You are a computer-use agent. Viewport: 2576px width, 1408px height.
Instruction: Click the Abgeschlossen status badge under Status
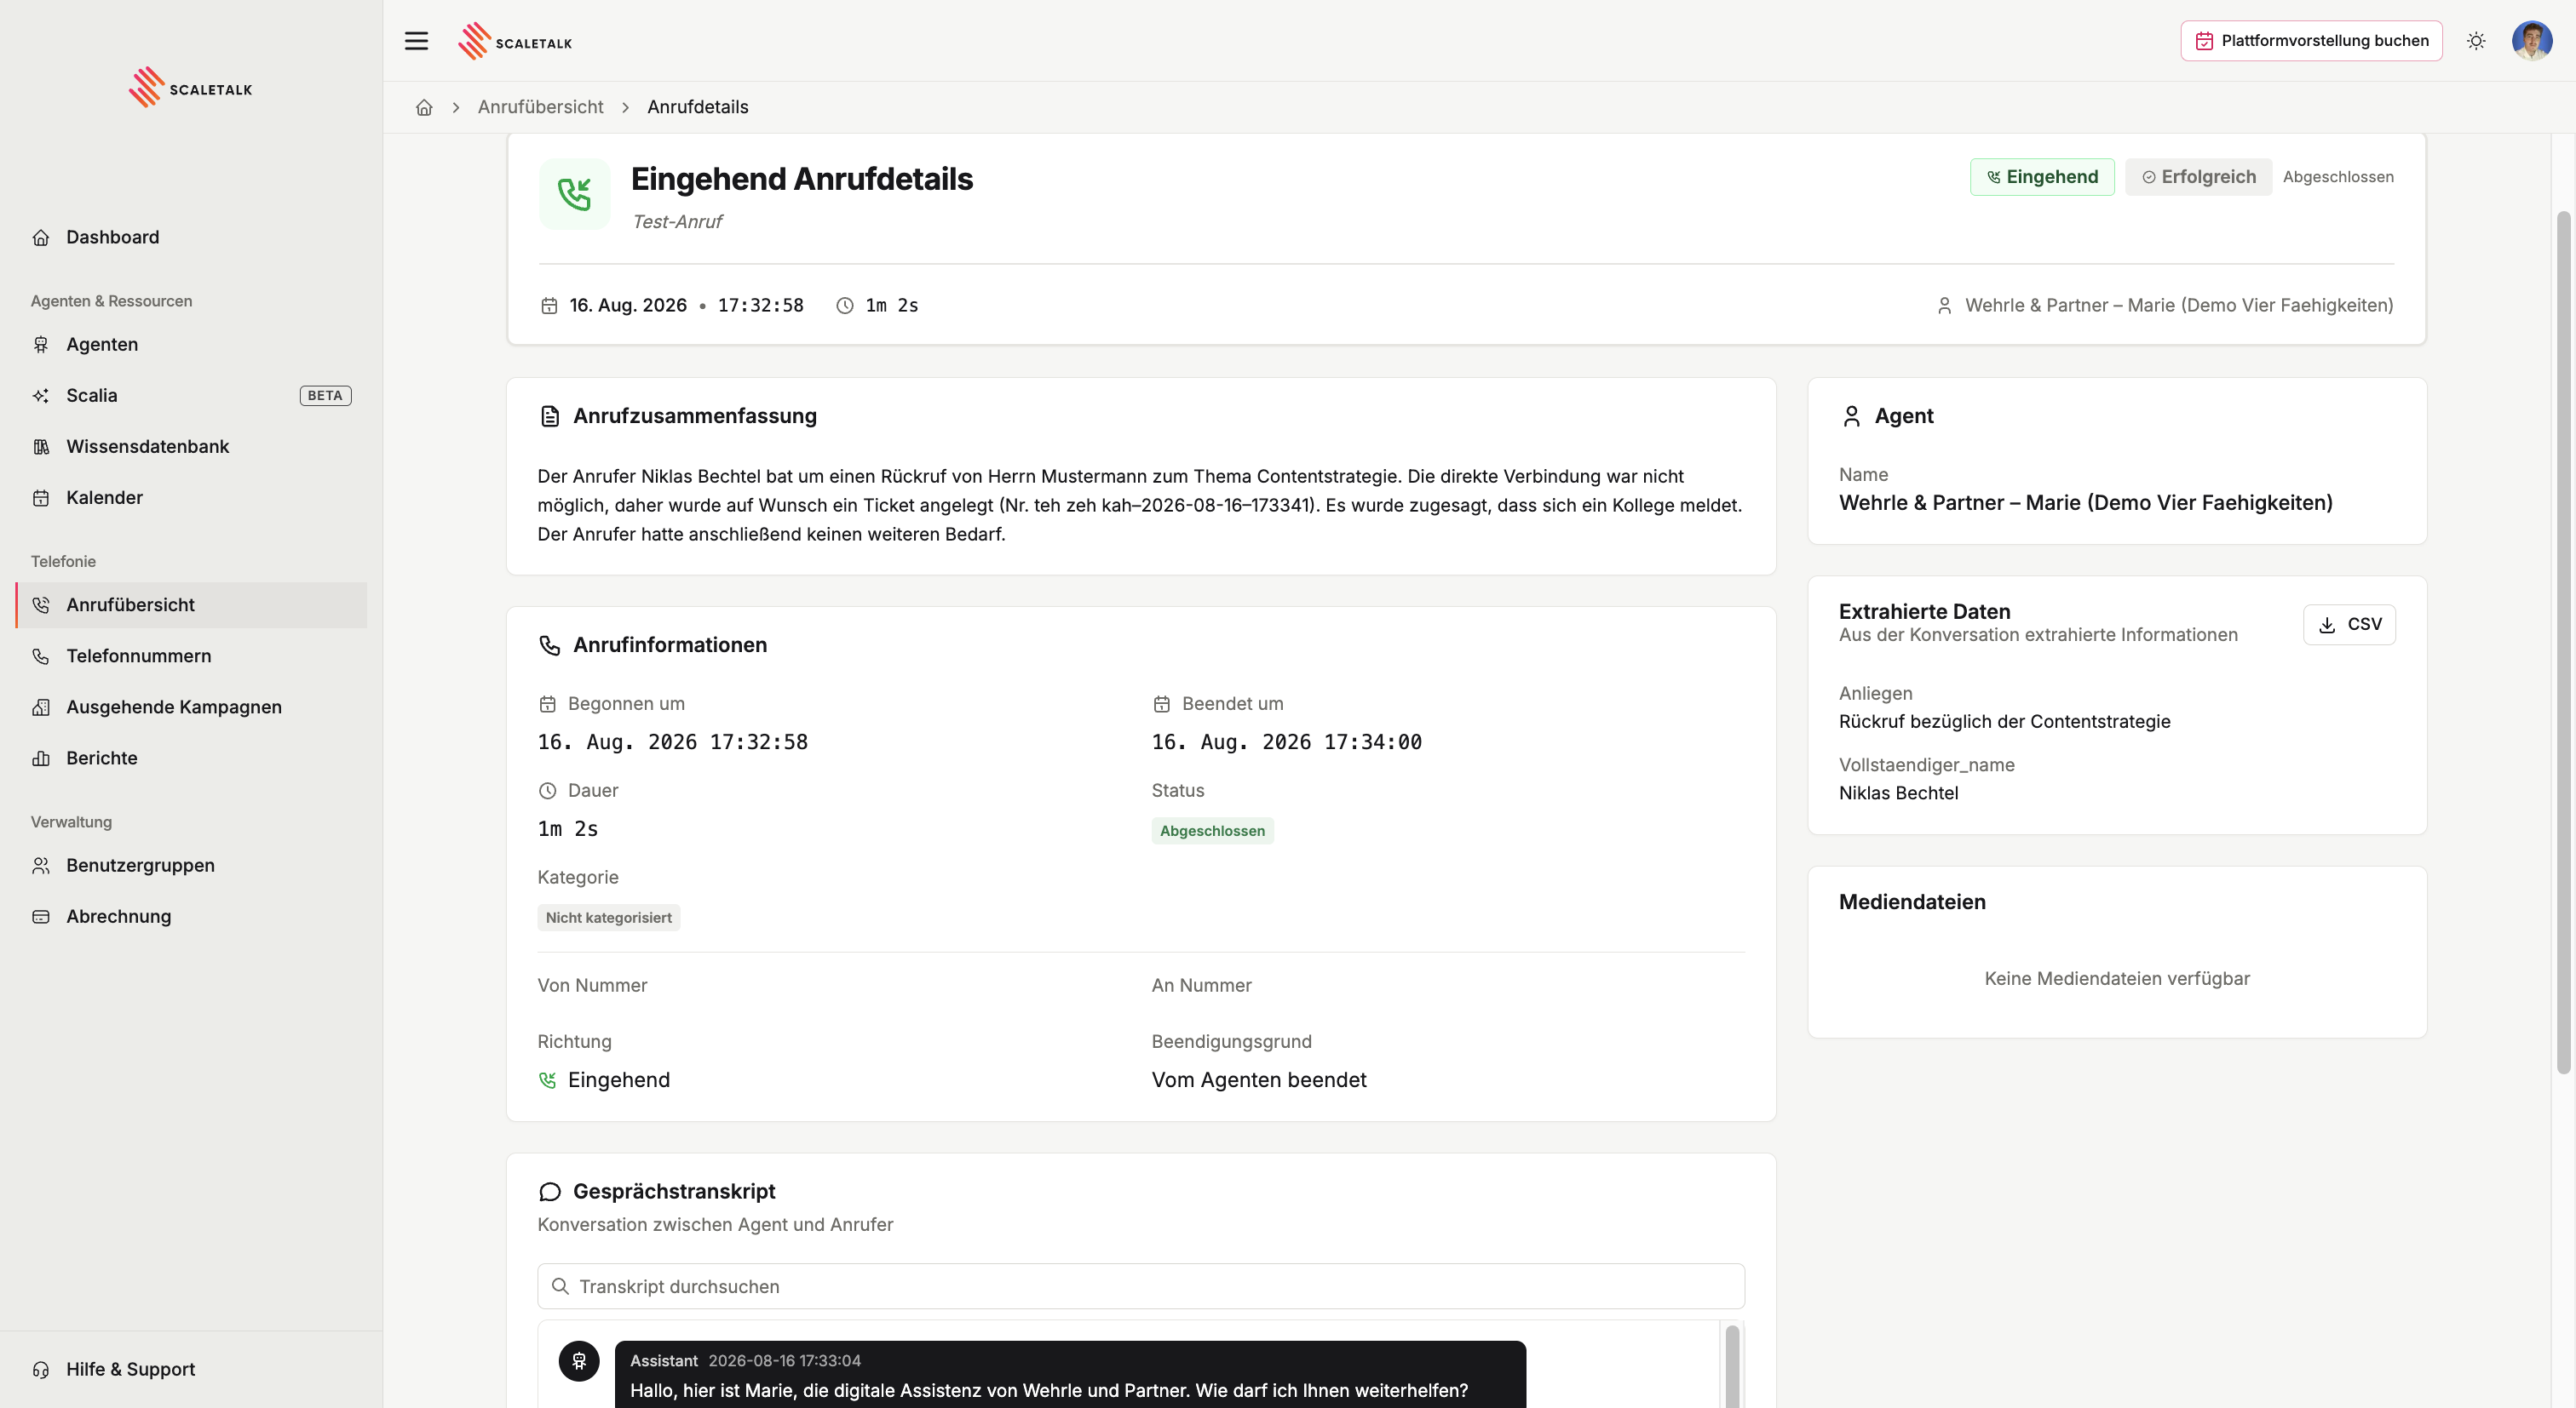[x=1212, y=832]
